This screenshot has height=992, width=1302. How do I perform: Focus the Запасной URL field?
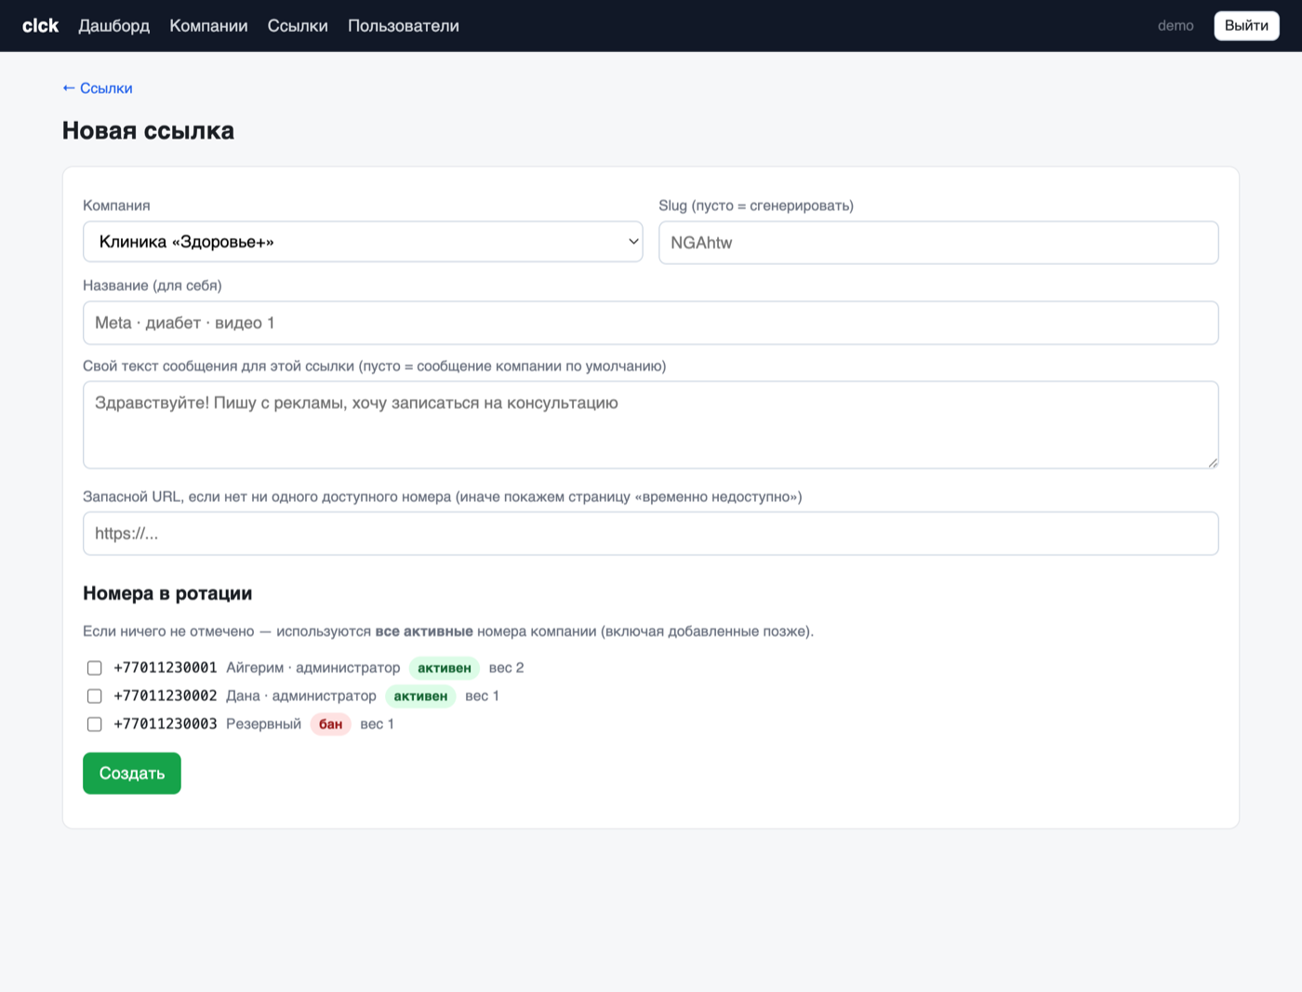(651, 534)
